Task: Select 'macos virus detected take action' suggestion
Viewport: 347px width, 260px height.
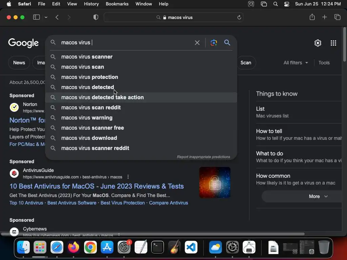Action: click(x=141, y=97)
